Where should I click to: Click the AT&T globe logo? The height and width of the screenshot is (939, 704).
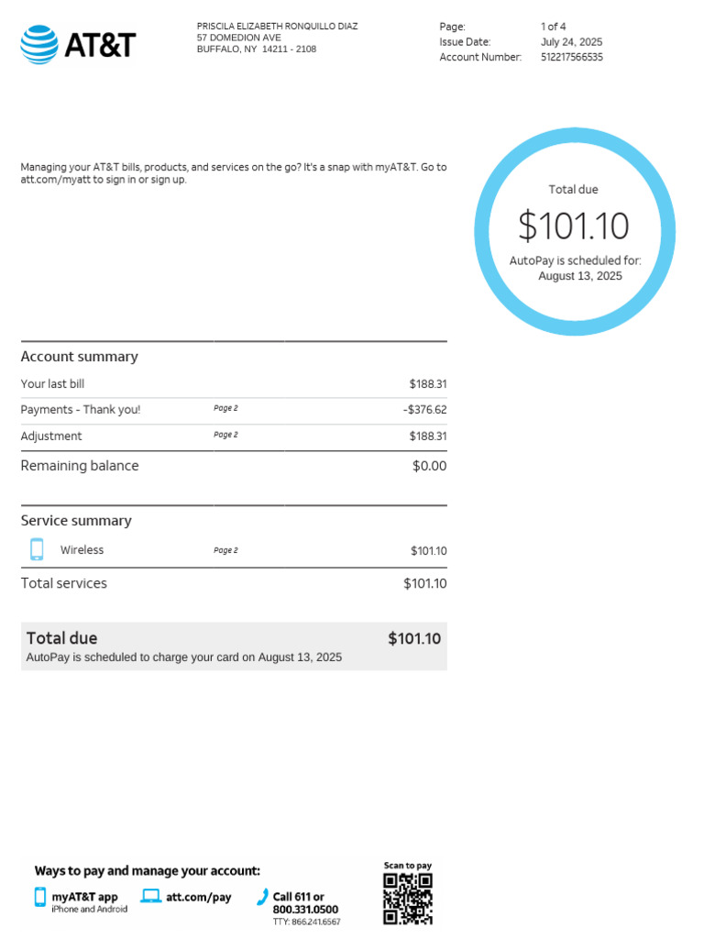pyautogui.click(x=39, y=45)
